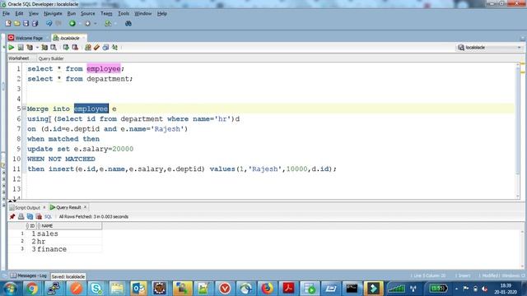This screenshot has height=296, width=527.
Task: Click the Autotrace icon
Action: (x=44, y=48)
